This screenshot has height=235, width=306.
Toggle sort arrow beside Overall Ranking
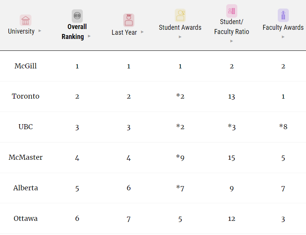click(x=89, y=36)
